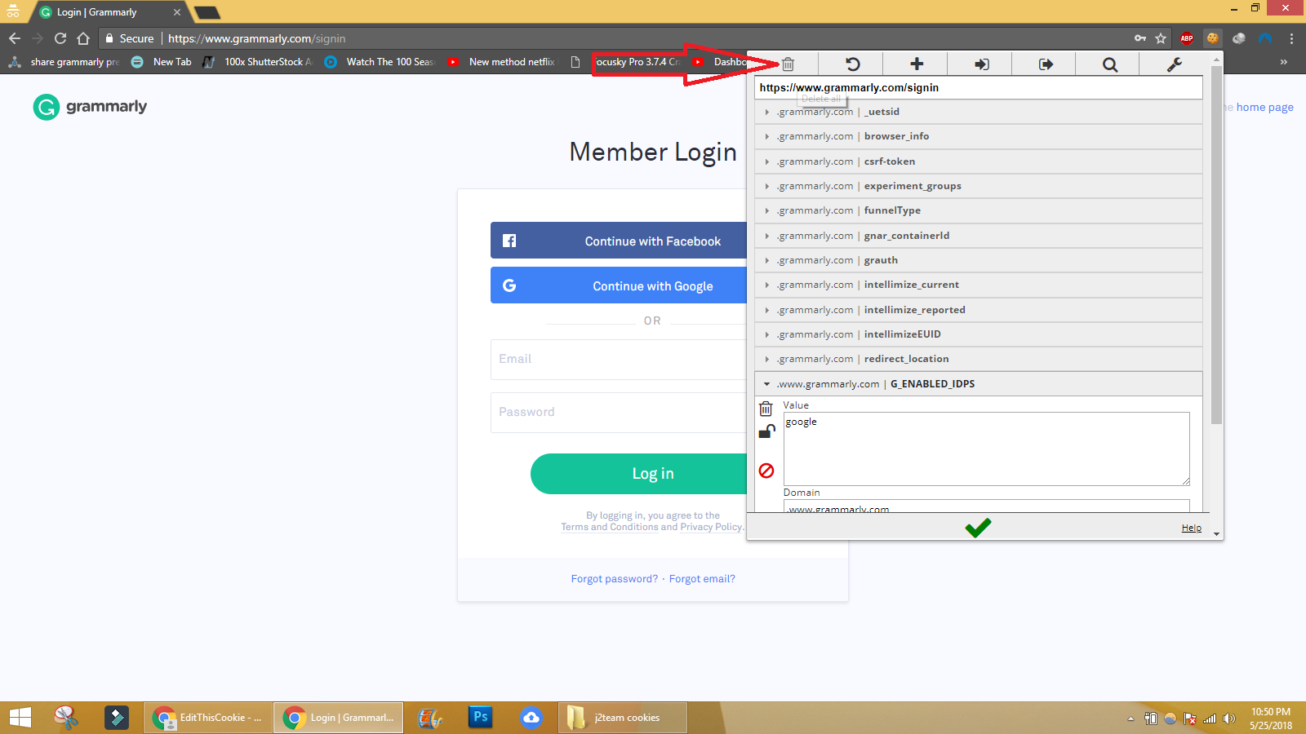Open the Help link in cookie popup
This screenshot has width=1306, height=734.
point(1192,528)
